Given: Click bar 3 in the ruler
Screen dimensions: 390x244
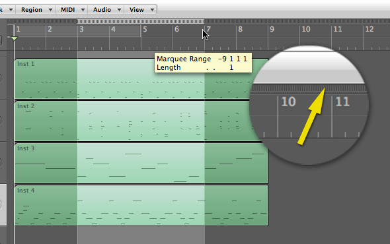Looking at the screenshot, I should (x=81, y=29).
